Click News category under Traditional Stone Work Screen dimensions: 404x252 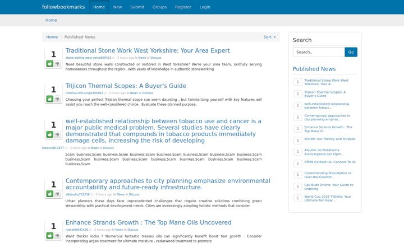coord(142,58)
